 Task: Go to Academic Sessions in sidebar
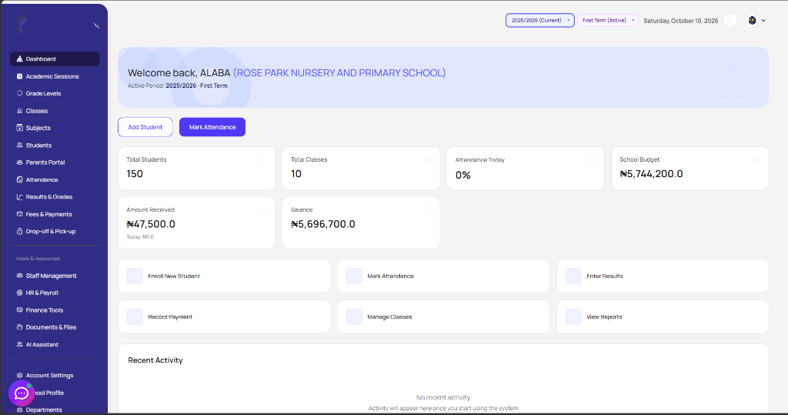coord(55,76)
